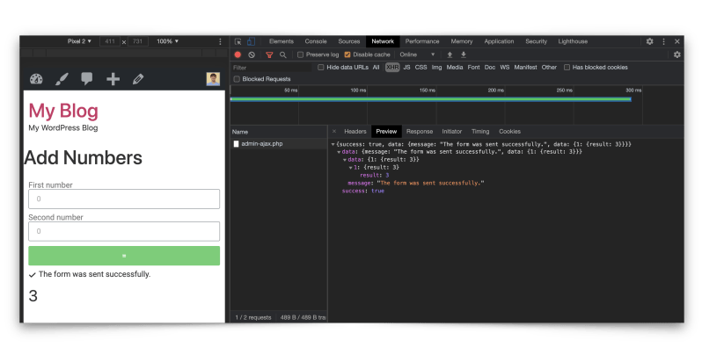Open the Cookies tab of the request
The image size is (702, 362).
pos(509,132)
